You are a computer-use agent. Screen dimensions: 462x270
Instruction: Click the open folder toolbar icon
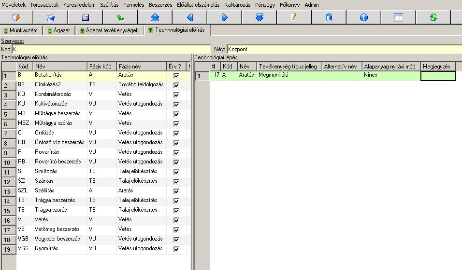click(x=51, y=18)
